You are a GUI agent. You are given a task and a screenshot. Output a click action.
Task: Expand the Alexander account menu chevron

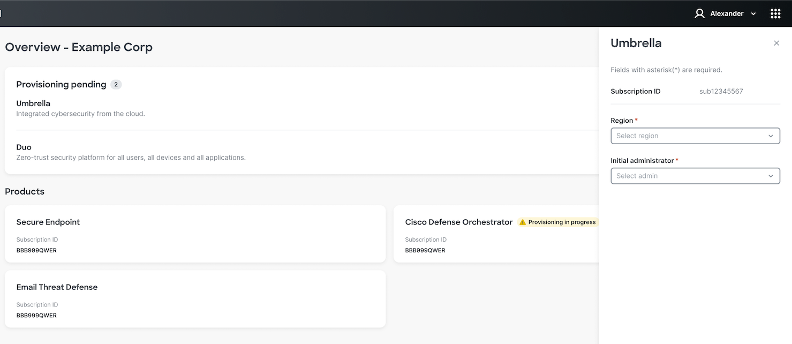point(753,14)
